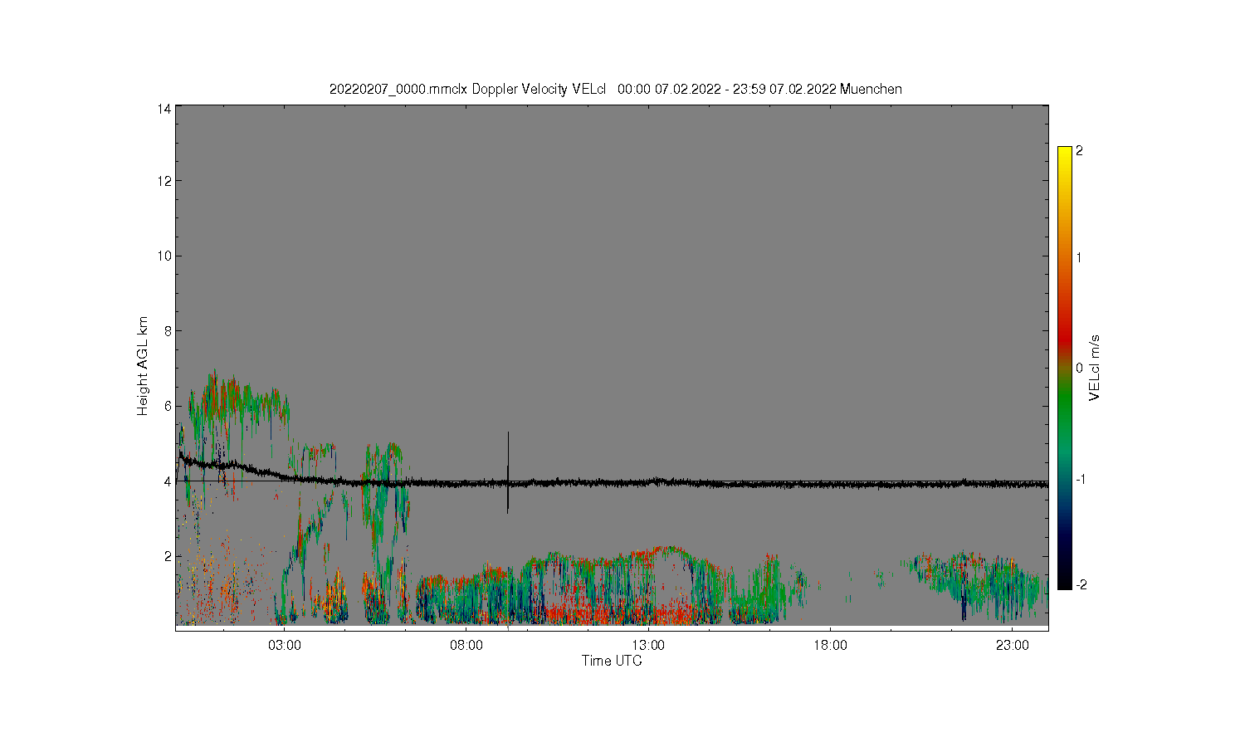Click the 'Time UTC' axis label
This screenshot has height=747, width=1245.
612,661
